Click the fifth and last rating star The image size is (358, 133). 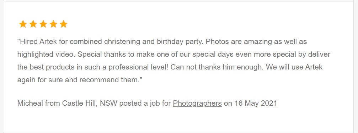(x=64, y=24)
